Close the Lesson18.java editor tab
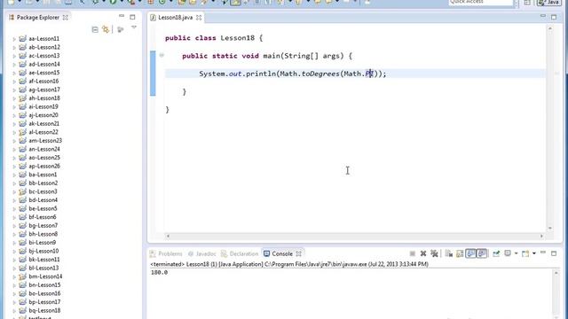 199,18
